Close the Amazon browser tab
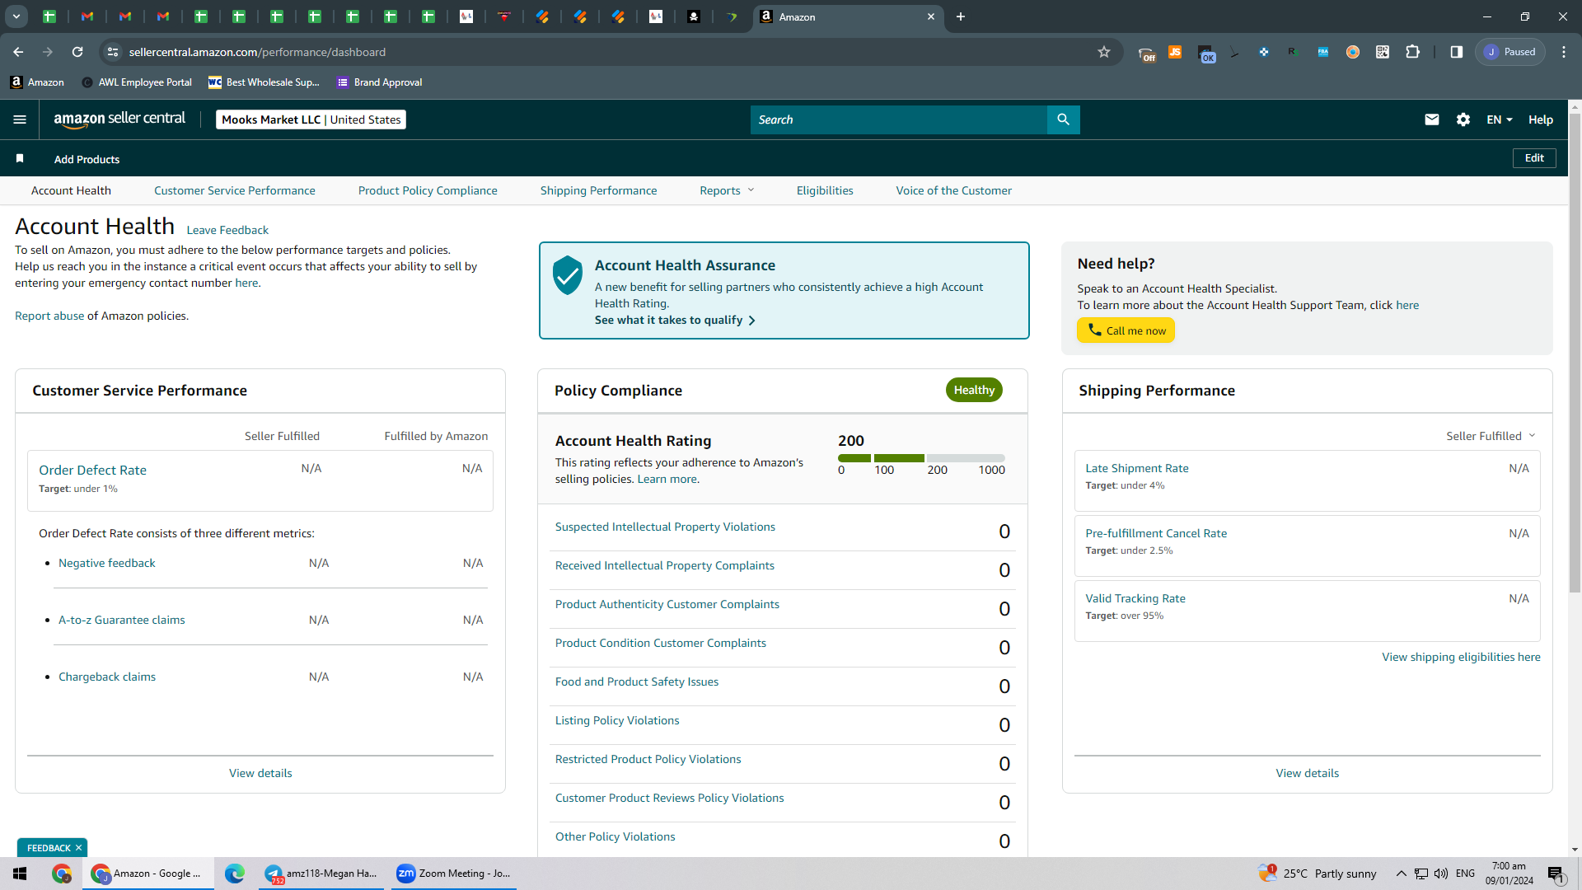 pyautogui.click(x=931, y=16)
